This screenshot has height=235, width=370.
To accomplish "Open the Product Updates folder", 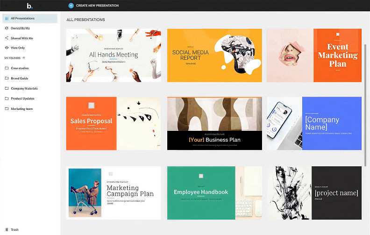I will coord(22,99).
